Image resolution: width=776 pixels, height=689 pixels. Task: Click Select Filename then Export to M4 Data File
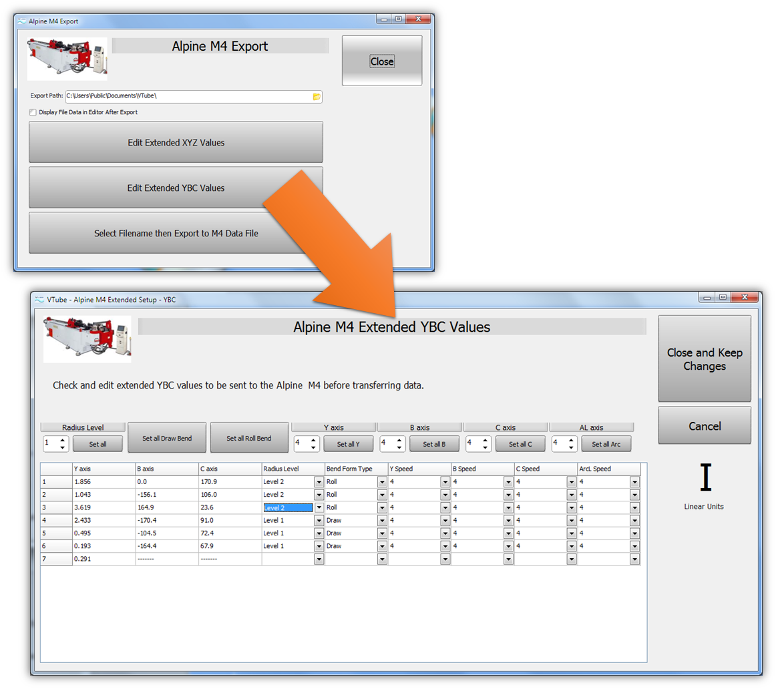pos(176,234)
